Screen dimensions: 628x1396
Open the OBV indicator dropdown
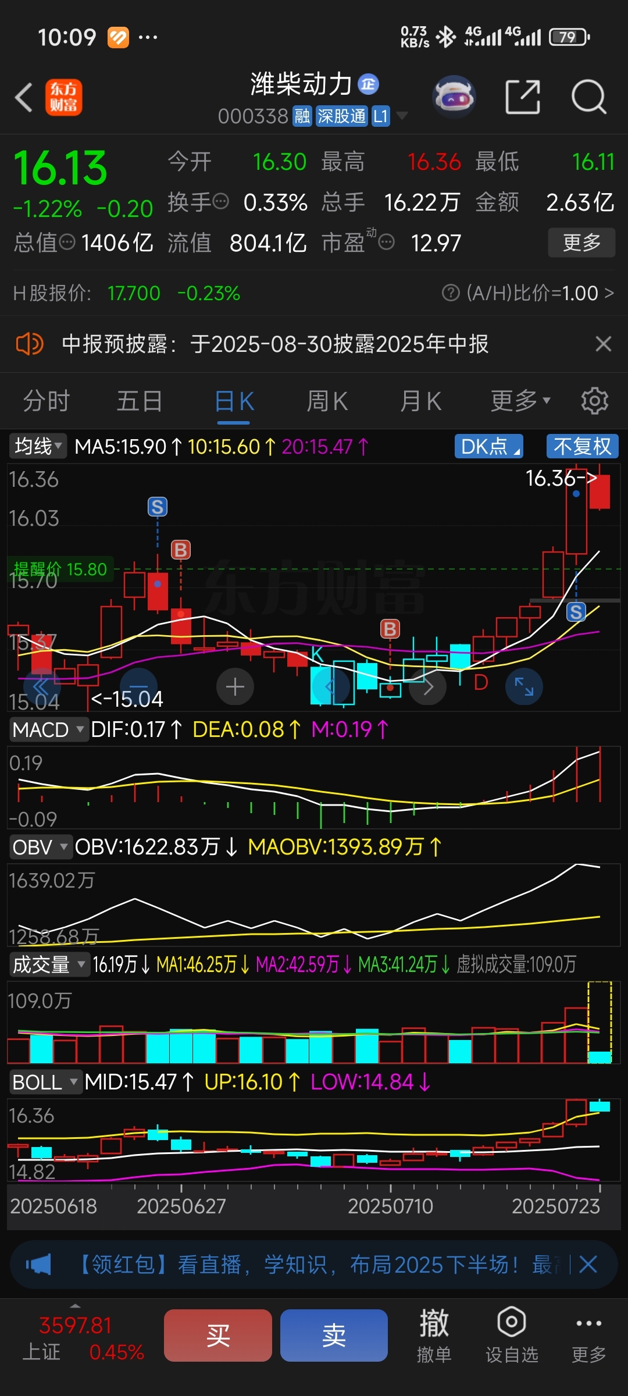pos(40,847)
